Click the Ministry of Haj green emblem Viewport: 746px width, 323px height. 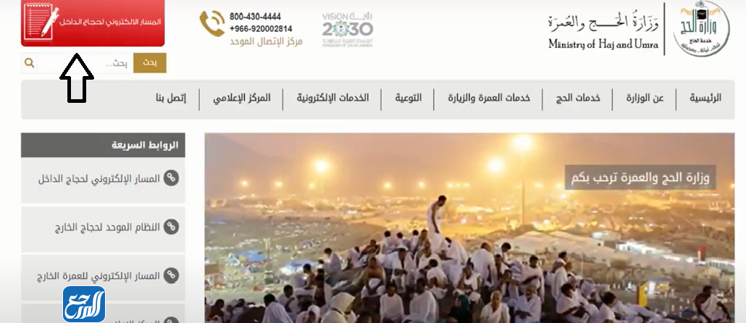tap(701, 28)
